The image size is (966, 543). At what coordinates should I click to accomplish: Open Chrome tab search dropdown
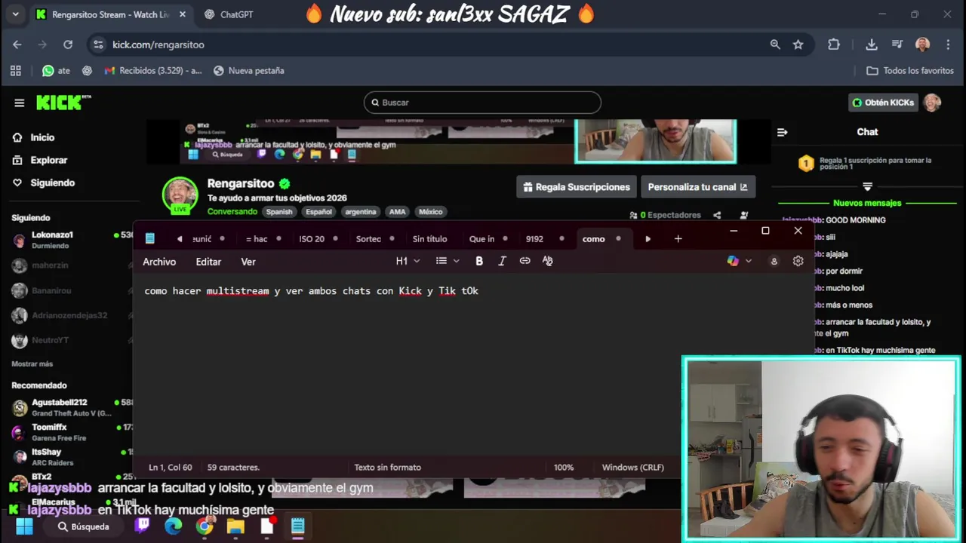pos(15,14)
